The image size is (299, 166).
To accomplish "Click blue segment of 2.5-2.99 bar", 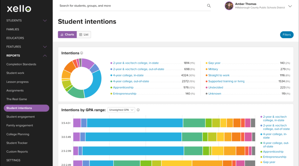I will tap(133, 151).
